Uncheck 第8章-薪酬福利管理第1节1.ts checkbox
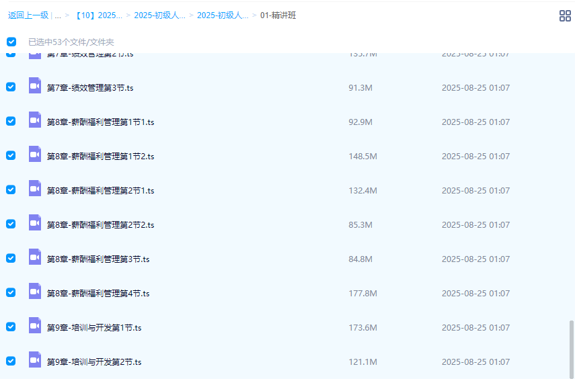Screen dimensions: 577x383 pos(11,121)
